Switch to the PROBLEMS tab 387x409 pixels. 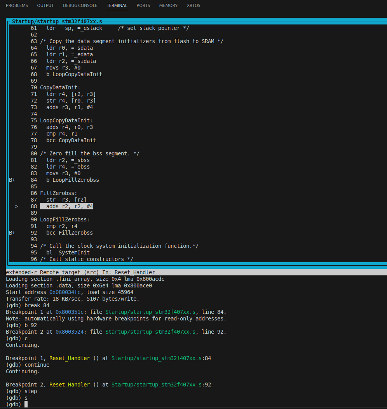pos(17,5)
